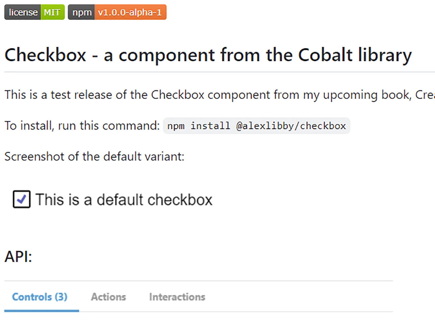Click 'Screenshot of the default variant:' text
The height and width of the screenshot is (320, 435).
click(x=94, y=156)
